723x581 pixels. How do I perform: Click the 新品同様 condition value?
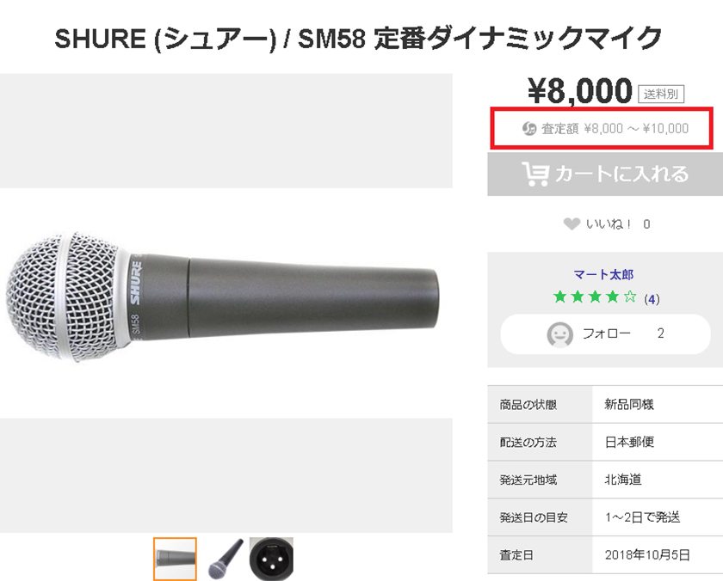click(630, 404)
